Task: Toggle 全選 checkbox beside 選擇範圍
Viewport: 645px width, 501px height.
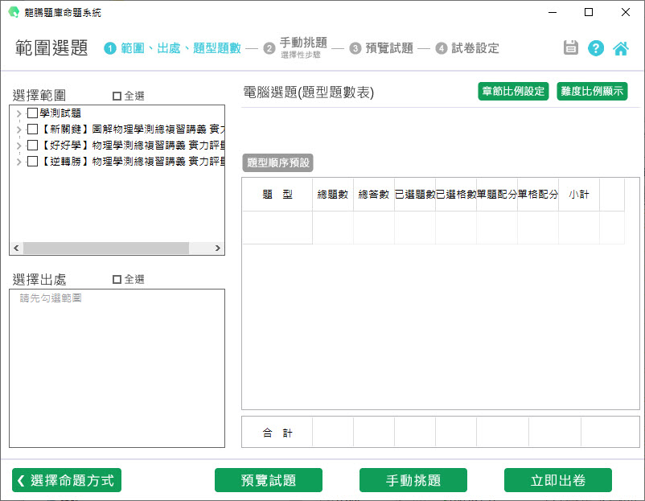Action: 117,96
